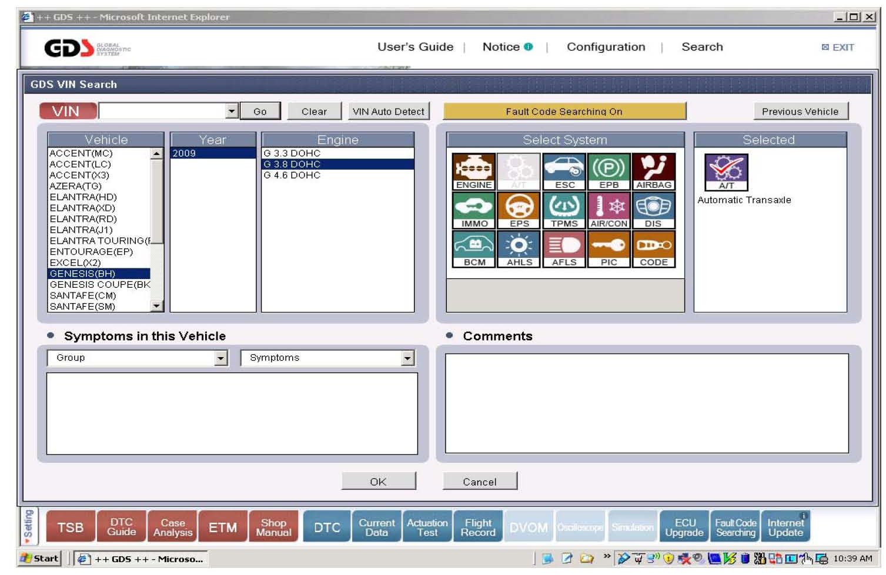The width and height of the screenshot is (886, 575).
Task: Switch to the DTC tab
Action: point(327,527)
